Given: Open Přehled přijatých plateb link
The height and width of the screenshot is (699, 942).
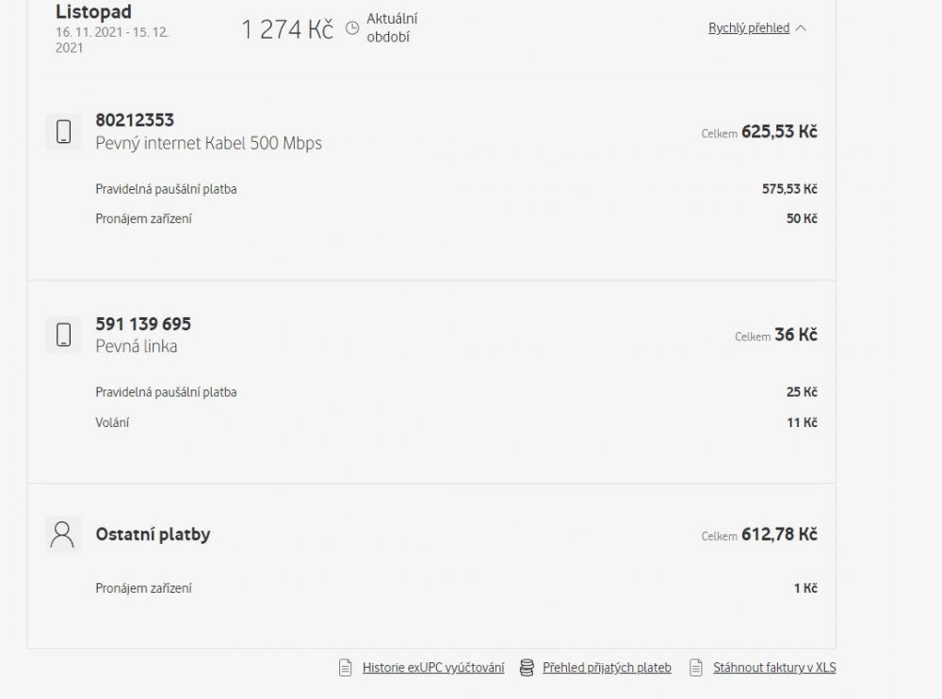Looking at the screenshot, I should 607,668.
